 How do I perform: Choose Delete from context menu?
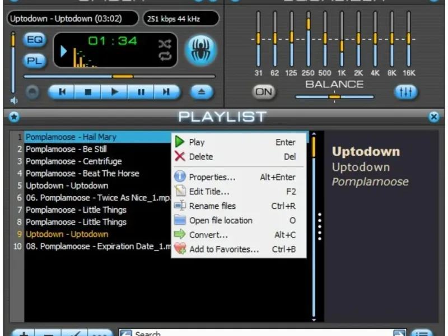(239, 157)
